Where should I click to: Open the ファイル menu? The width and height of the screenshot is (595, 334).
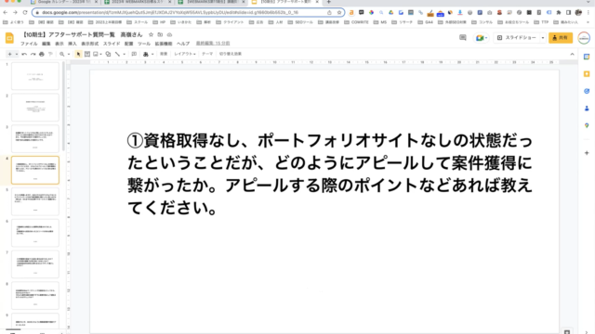tap(29, 44)
